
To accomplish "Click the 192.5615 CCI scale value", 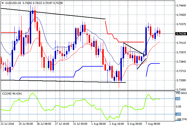I will pos(181,93).
